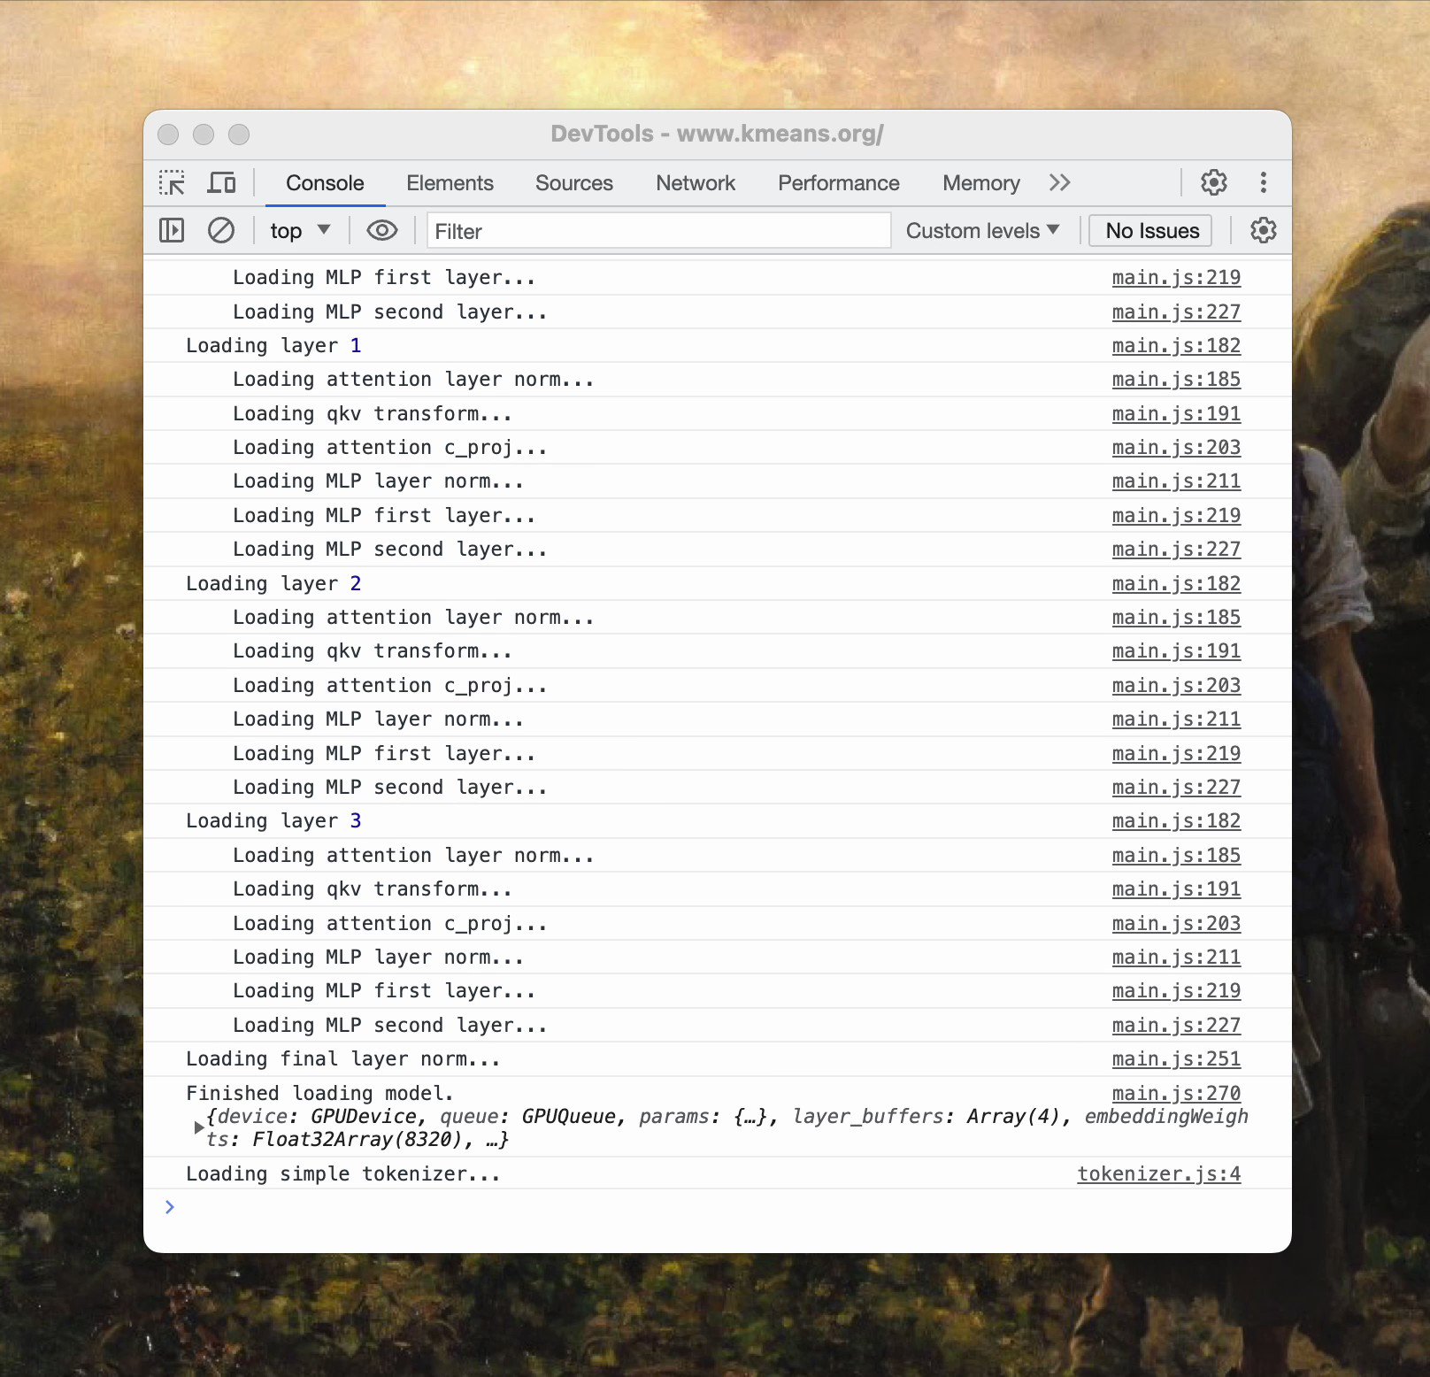Click the No Issues button
The width and height of the screenshot is (1430, 1377).
click(x=1149, y=230)
